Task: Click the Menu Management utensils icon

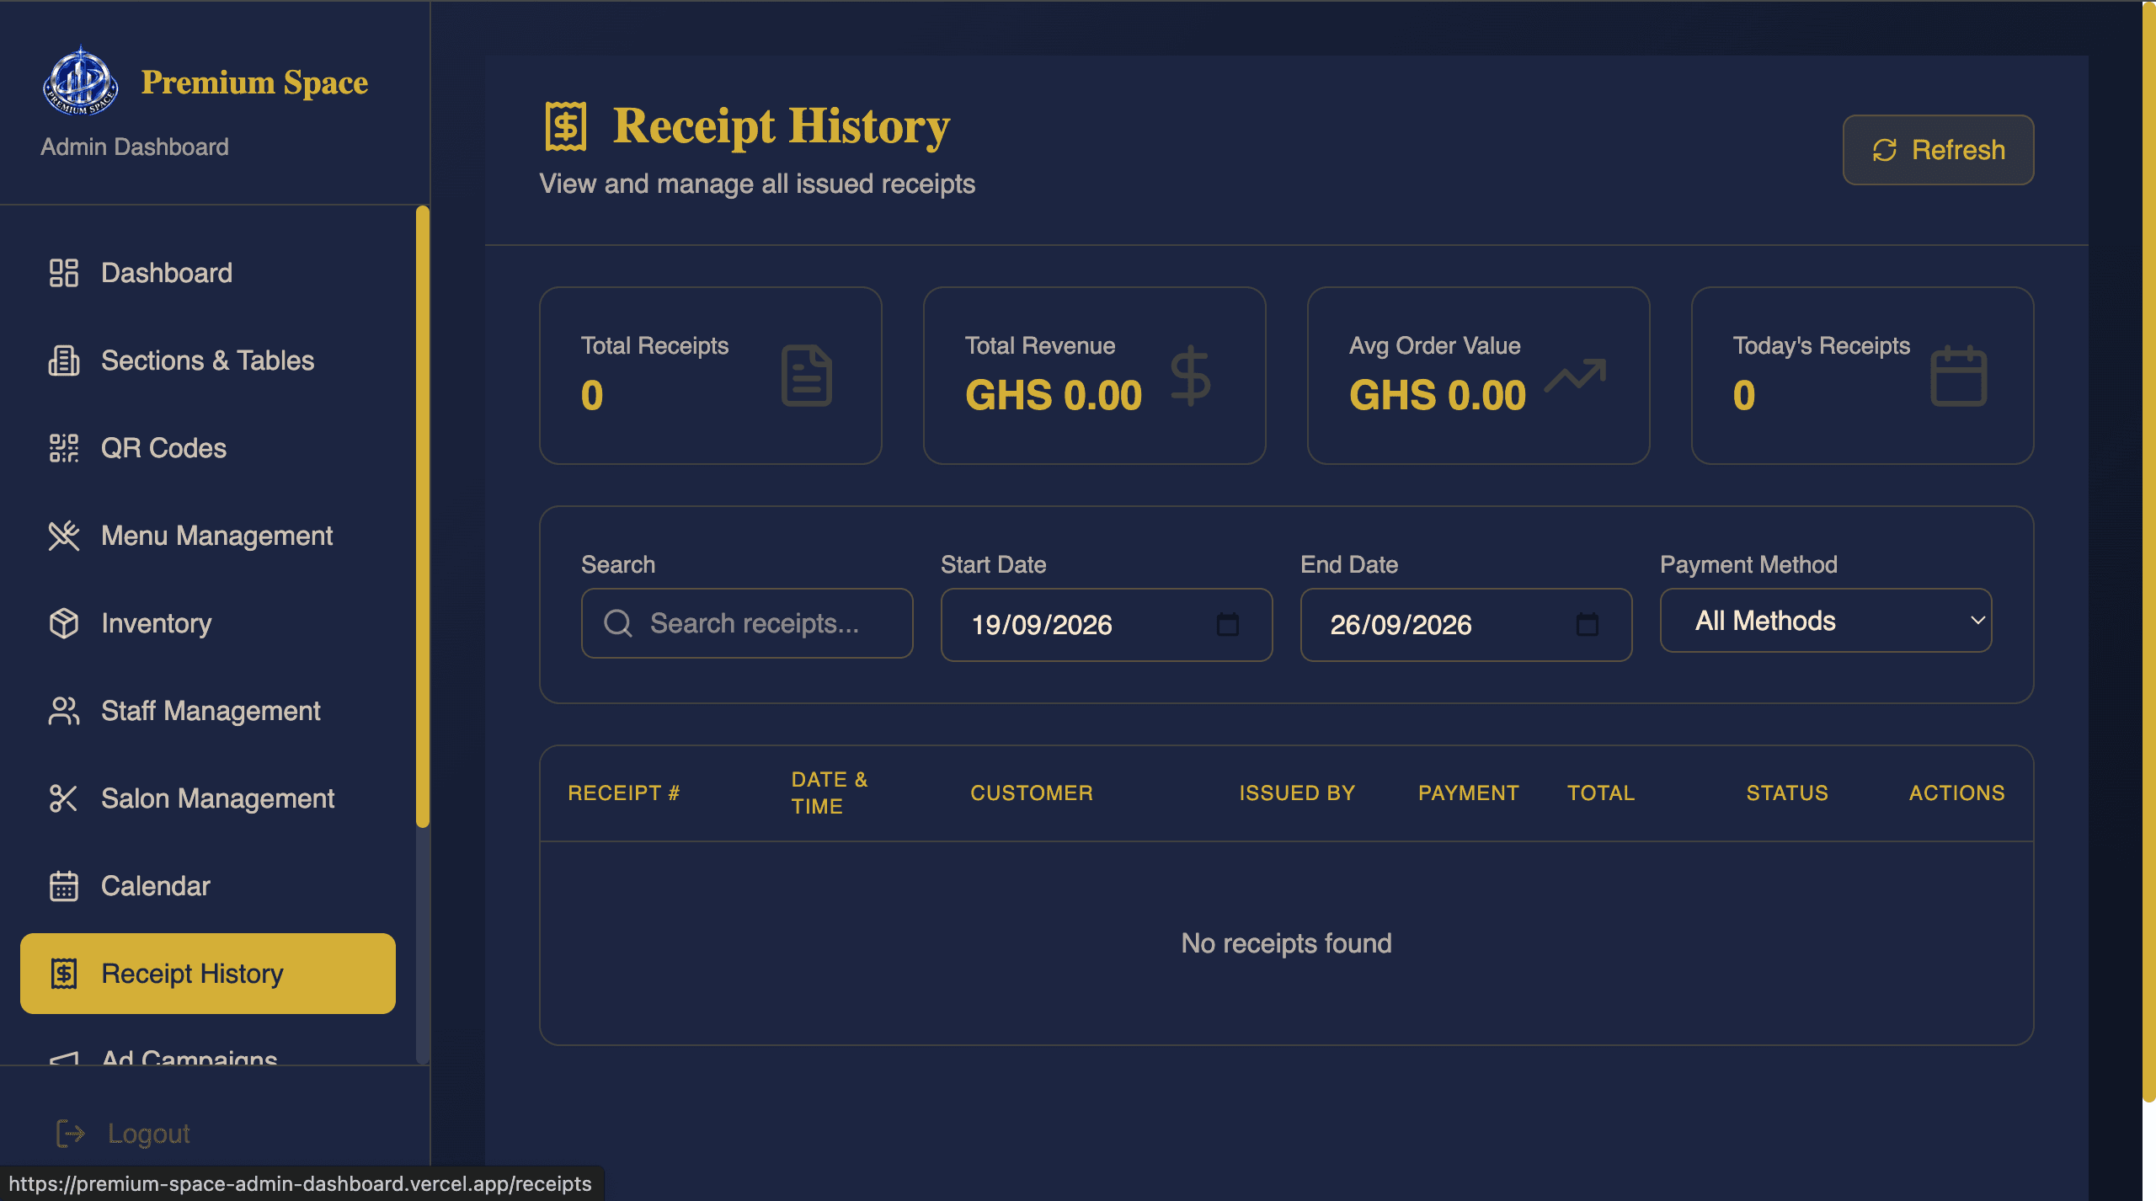Action: tap(64, 536)
